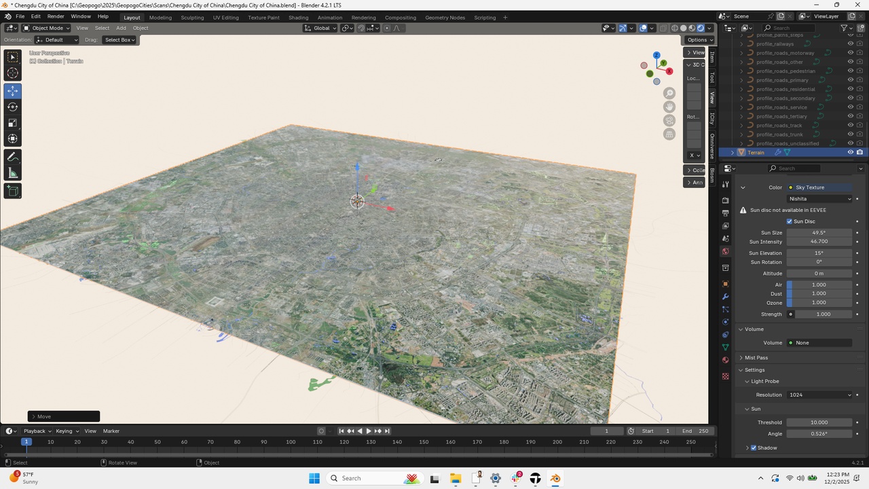
Task: Open the File menu
Action: 20,16
